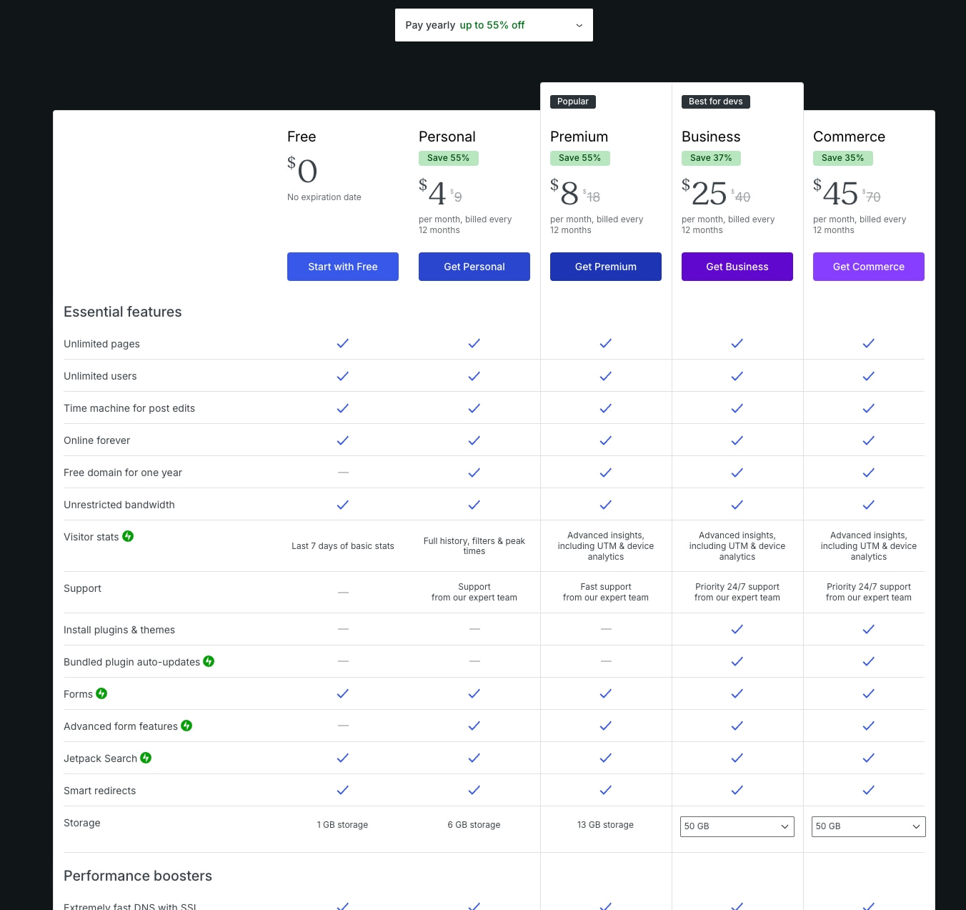Click the 6 GB storage cell
Viewport: 966px width, 910px height.
(x=474, y=825)
